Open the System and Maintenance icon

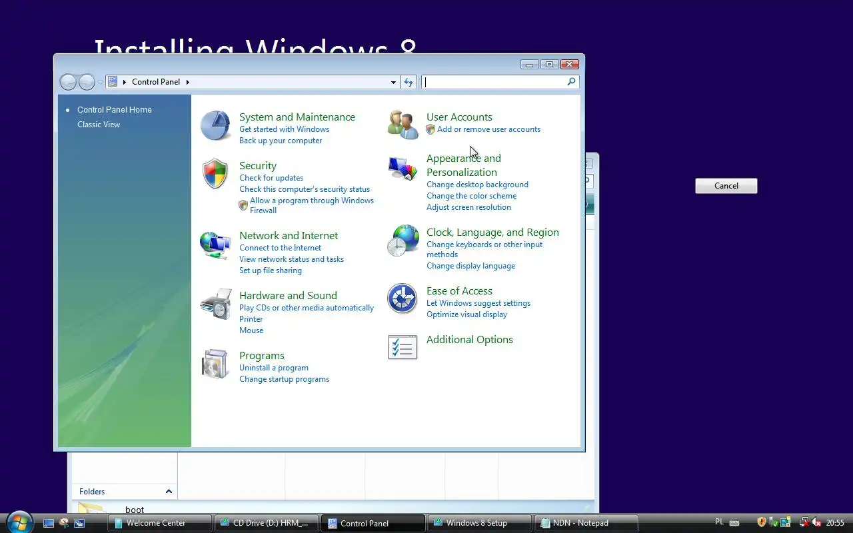pos(215,125)
